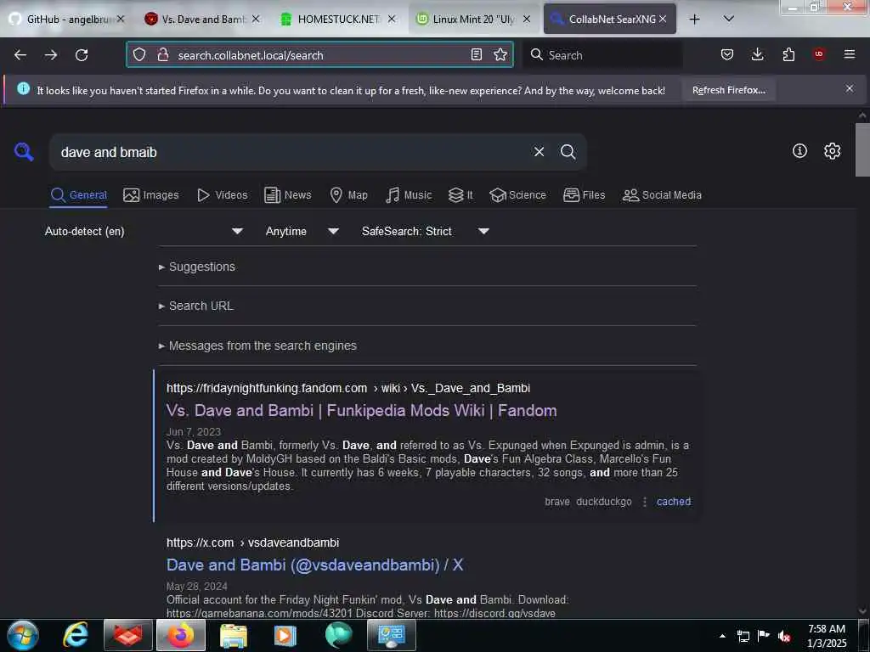Screen dimensions: 870x652
Task: Select the Science search category
Action: pyautogui.click(x=517, y=195)
